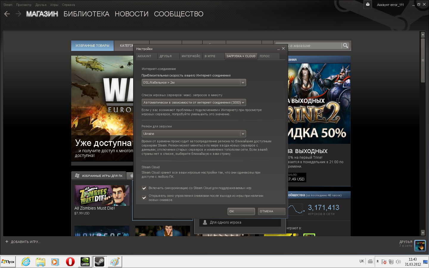Click the volume speaker tray icon
This screenshot has width=429, height=268.
(x=398, y=262)
